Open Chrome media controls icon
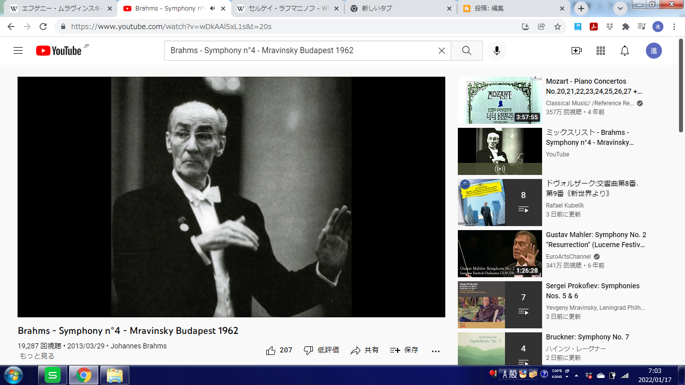This screenshot has width=685, height=385. tap(641, 27)
